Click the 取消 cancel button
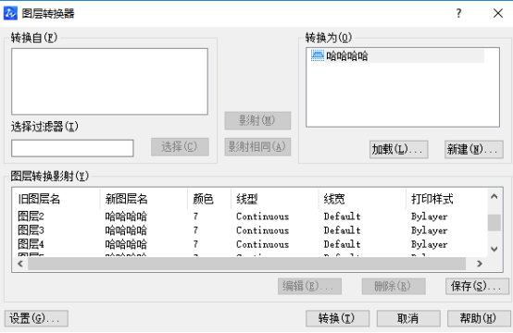The width and height of the screenshot is (513, 333). point(408,318)
